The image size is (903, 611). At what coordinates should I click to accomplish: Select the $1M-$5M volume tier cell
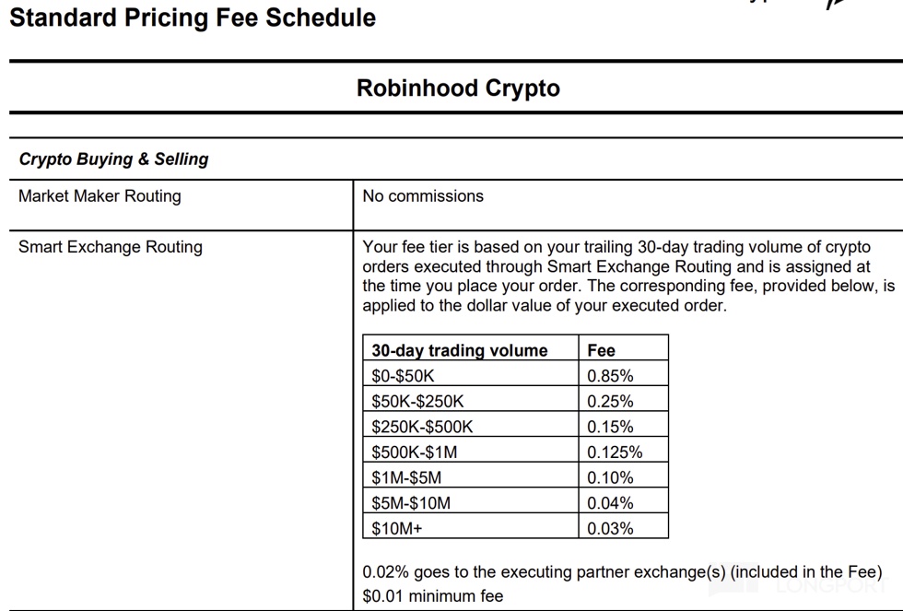coord(406,477)
